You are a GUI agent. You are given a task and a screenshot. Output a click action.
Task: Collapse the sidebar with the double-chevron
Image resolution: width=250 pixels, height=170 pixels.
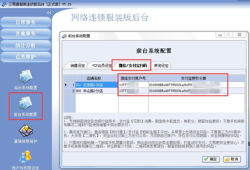[x=49, y=13]
